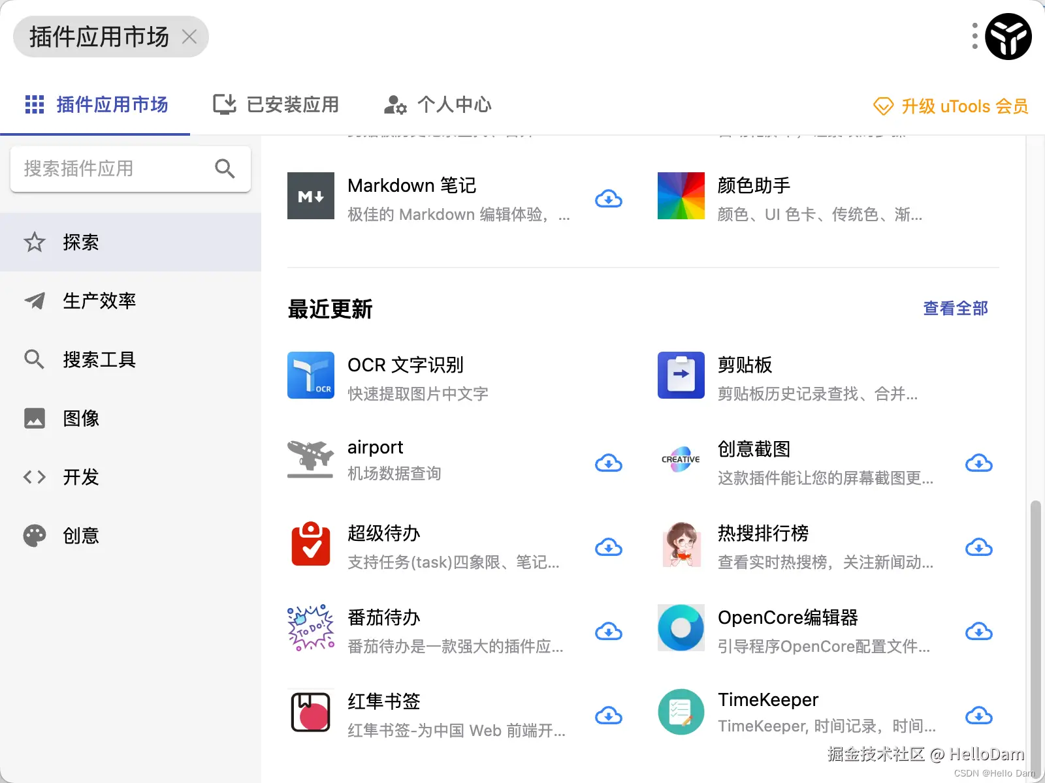Select the OpenCore编辑器 plugin icon
1045x783 pixels.
(681, 628)
